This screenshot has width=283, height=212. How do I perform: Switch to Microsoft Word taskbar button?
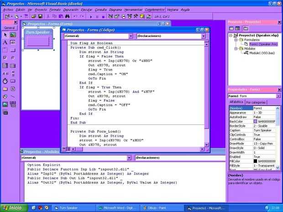[x=117, y=208]
